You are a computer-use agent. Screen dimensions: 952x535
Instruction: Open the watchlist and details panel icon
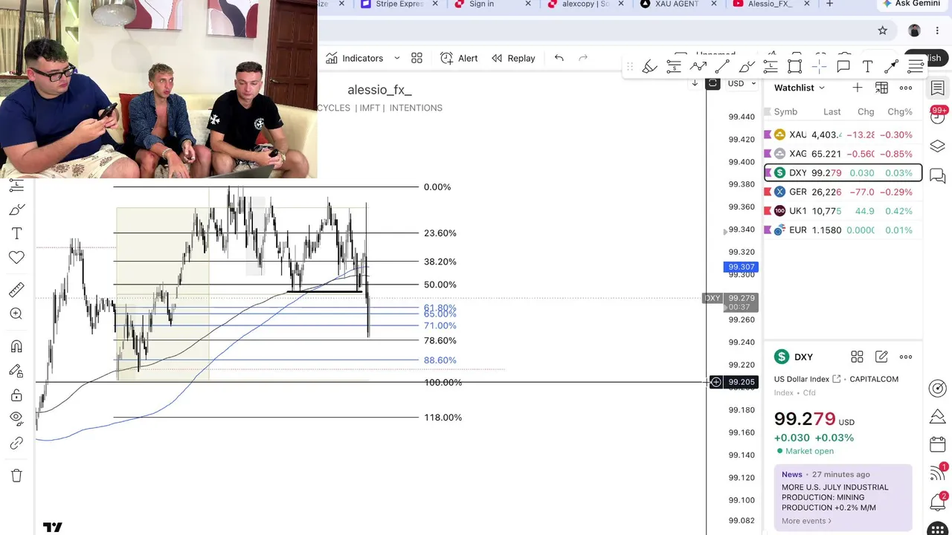937,88
